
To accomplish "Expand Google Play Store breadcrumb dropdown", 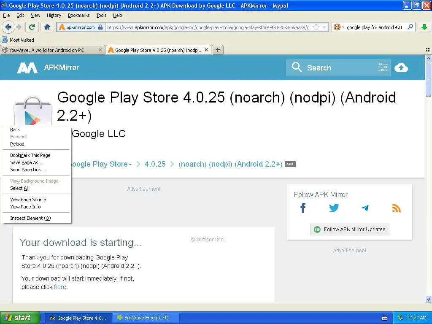I will pyautogui.click(x=130, y=164).
